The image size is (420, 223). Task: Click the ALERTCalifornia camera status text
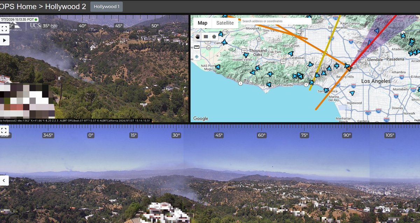75,121
